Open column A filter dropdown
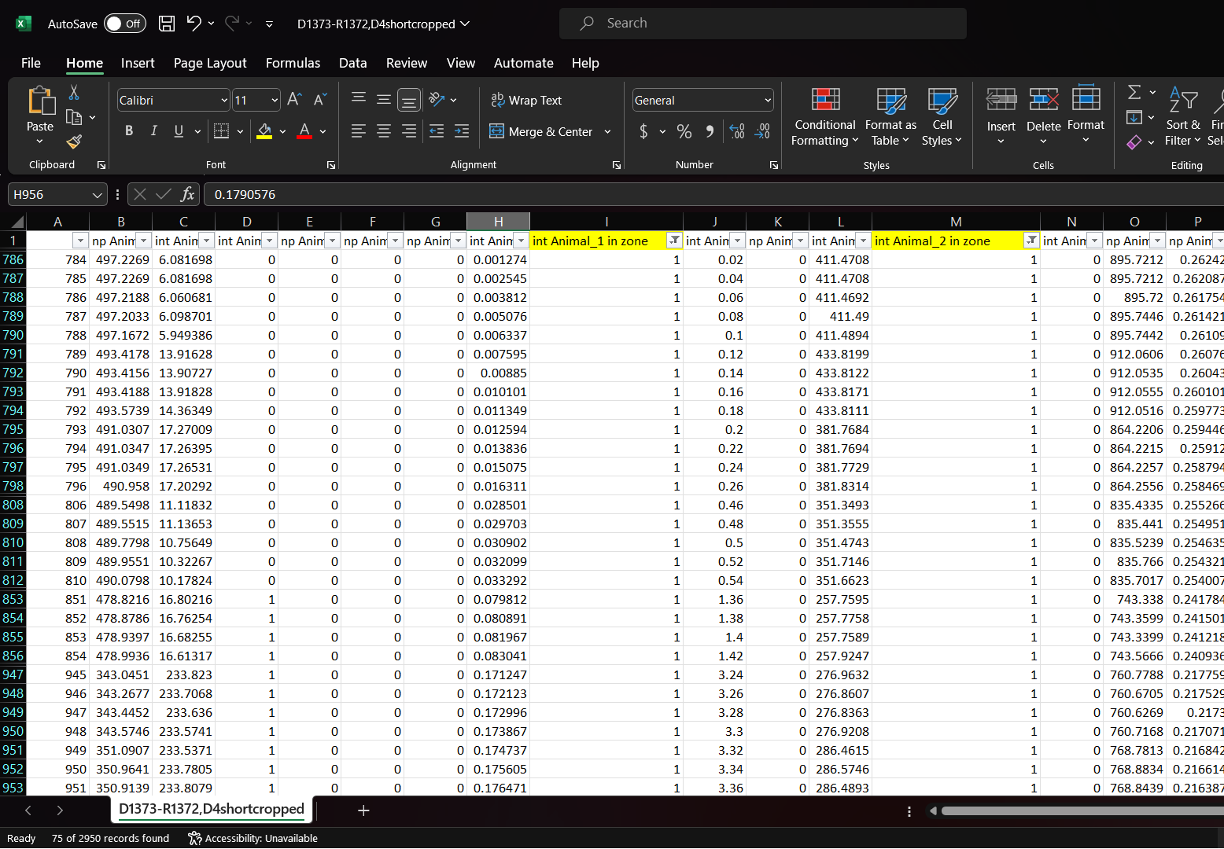The image size is (1224, 849). point(80,241)
